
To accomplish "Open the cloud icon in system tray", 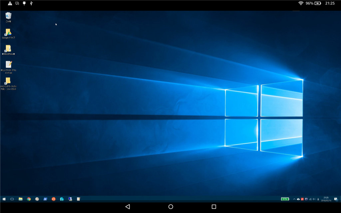I will click(x=298, y=199).
